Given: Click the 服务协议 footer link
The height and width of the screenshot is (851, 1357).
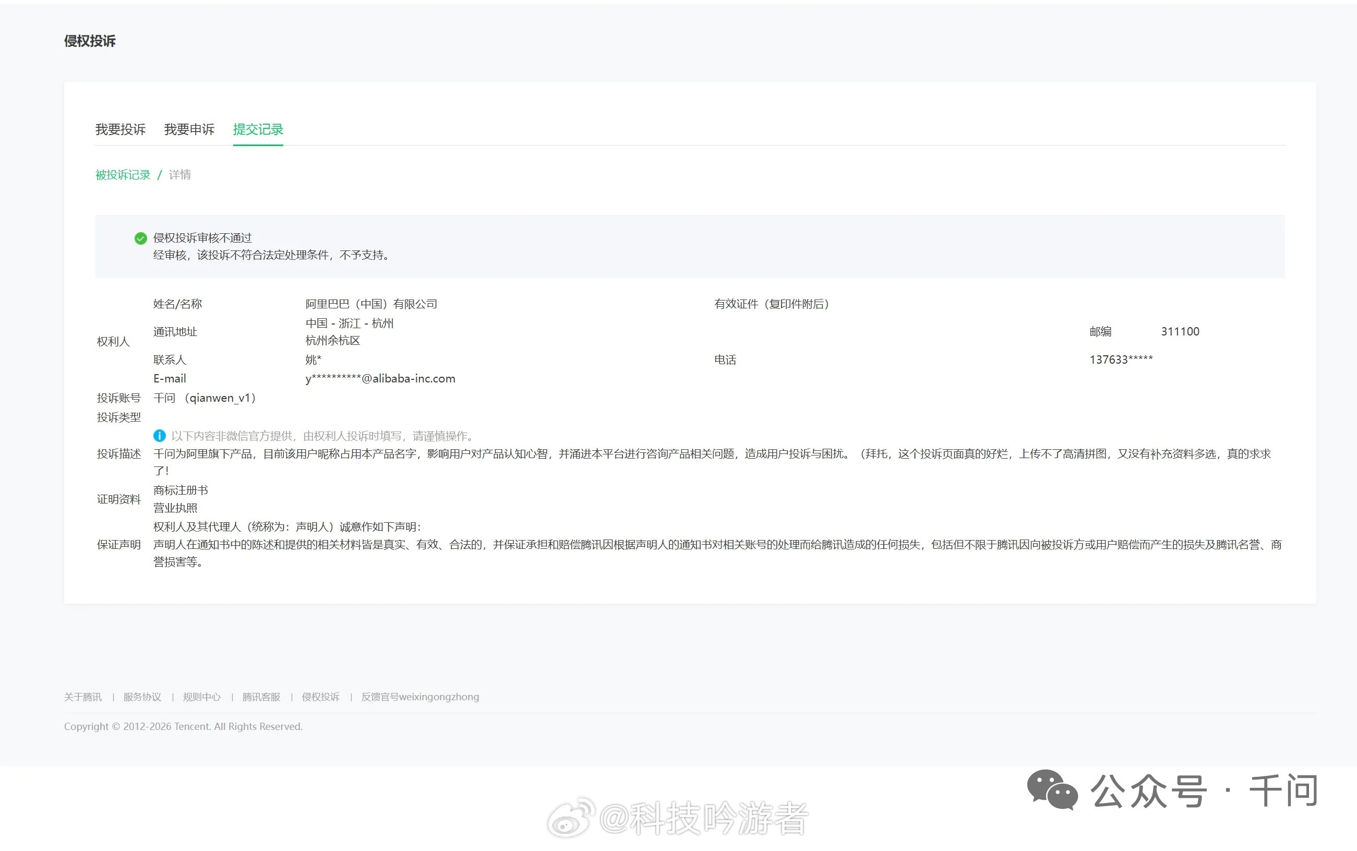Looking at the screenshot, I should [142, 696].
